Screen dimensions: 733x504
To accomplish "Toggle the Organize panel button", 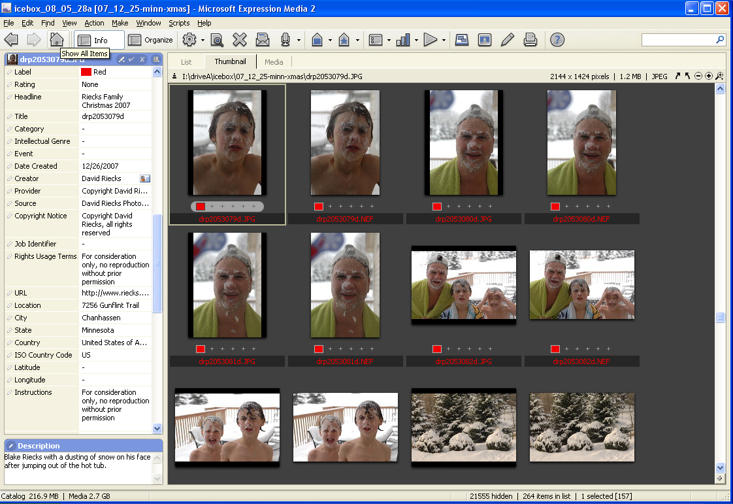I will (151, 40).
